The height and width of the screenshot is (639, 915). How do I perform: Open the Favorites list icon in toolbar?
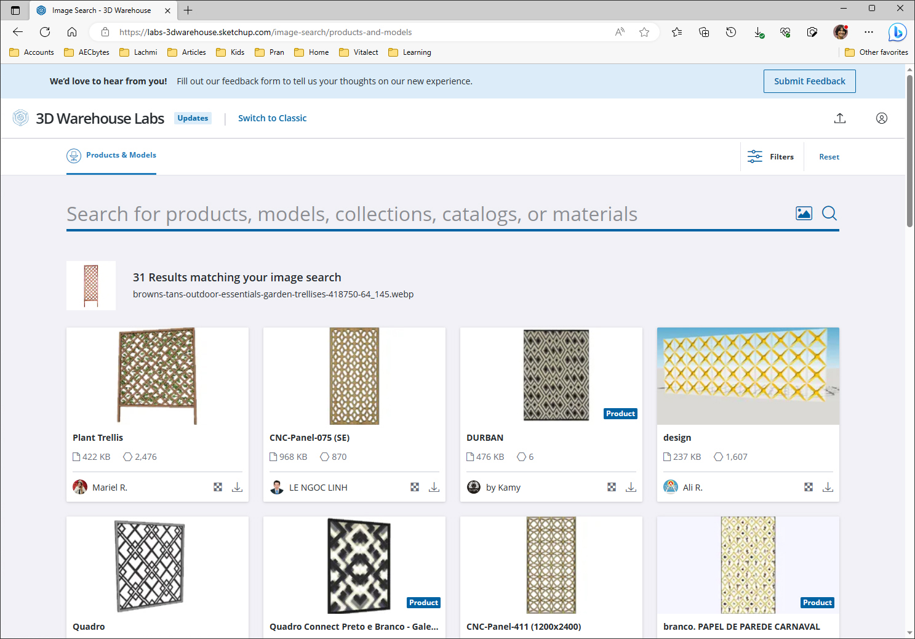[x=677, y=32]
